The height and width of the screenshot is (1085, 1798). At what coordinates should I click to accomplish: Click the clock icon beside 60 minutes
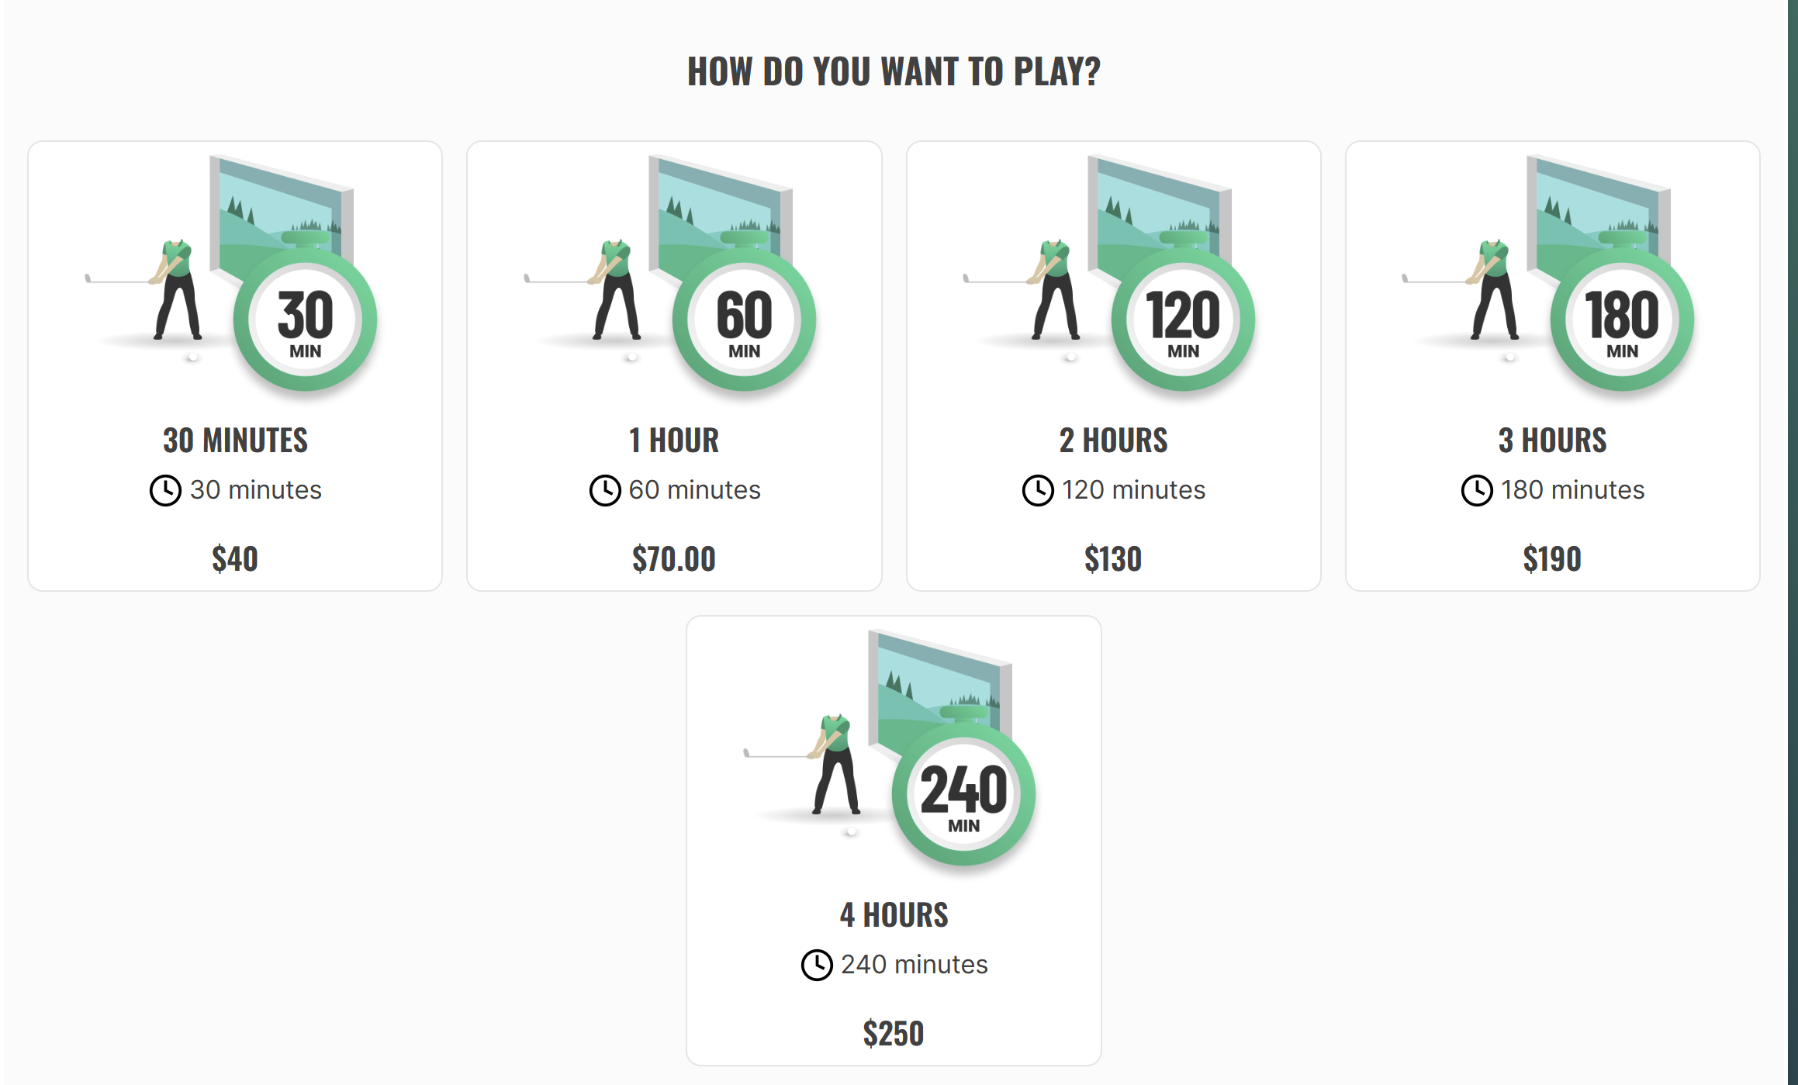pyautogui.click(x=605, y=490)
